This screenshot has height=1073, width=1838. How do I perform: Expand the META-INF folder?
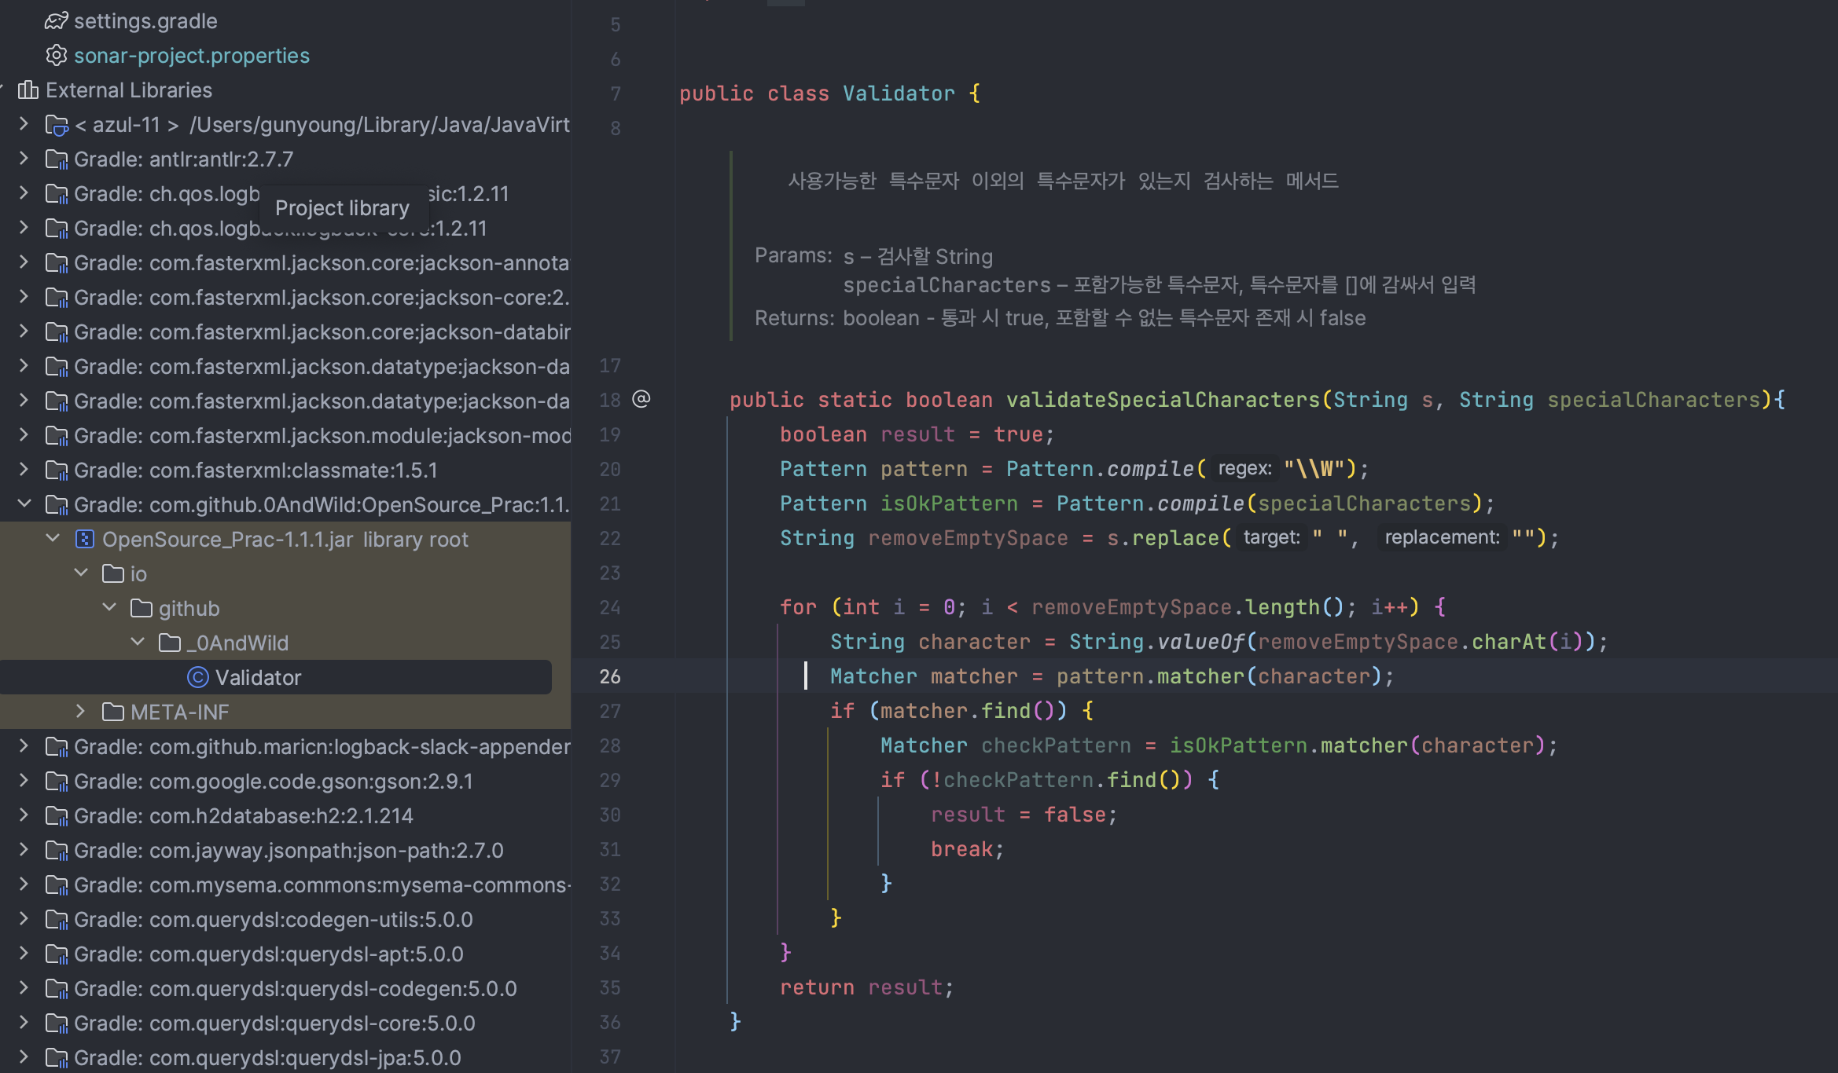(x=80, y=711)
